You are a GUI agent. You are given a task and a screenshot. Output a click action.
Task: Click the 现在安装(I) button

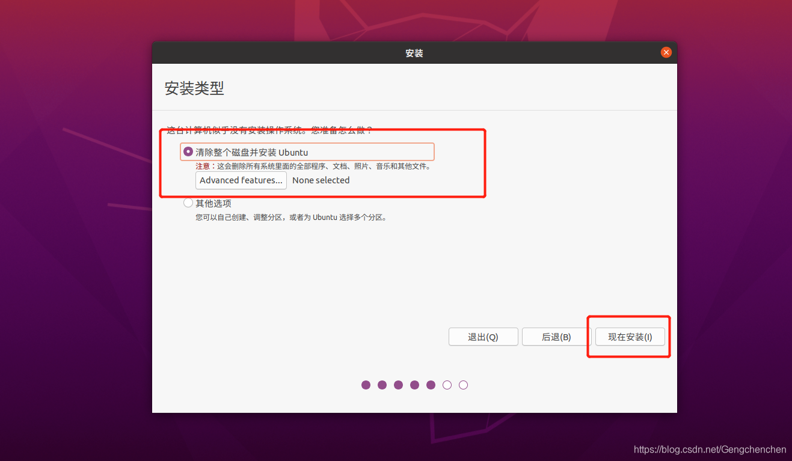[x=630, y=337]
